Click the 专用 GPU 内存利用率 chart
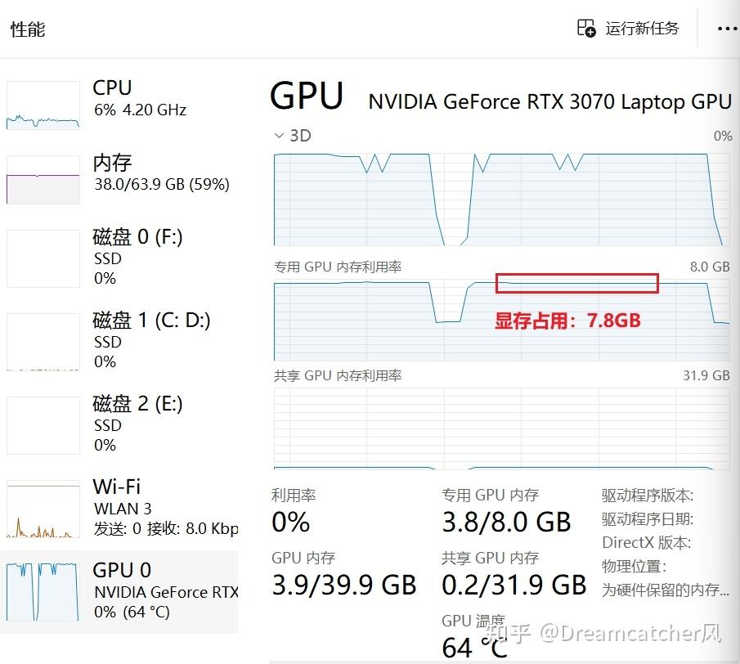Image resolution: width=740 pixels, height=664 pixels. [502, 320]
